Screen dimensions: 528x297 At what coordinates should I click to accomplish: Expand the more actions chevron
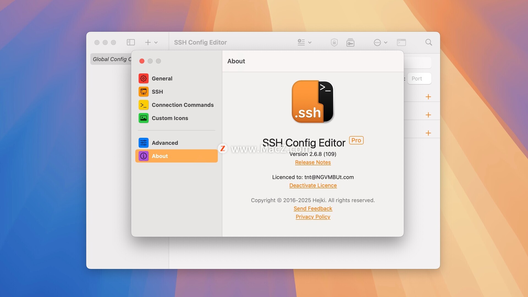point(386,43)
